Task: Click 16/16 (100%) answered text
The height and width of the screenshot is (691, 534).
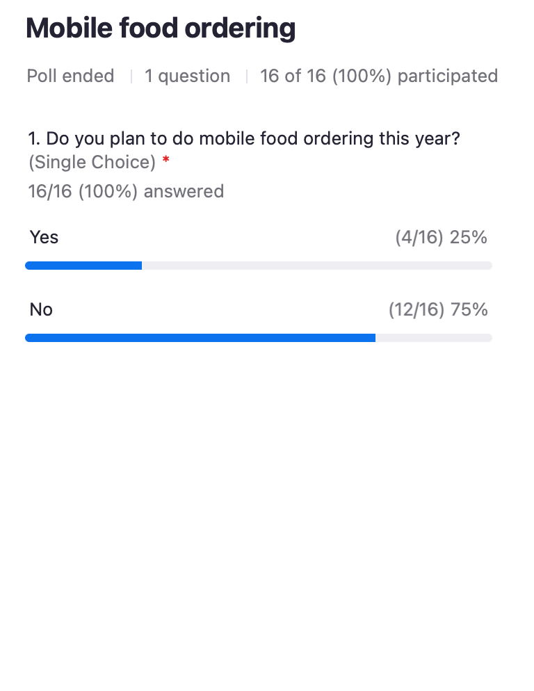Action: pos(126,191)
